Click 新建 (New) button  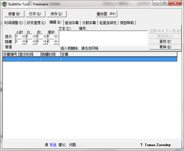tap(14, 14)
